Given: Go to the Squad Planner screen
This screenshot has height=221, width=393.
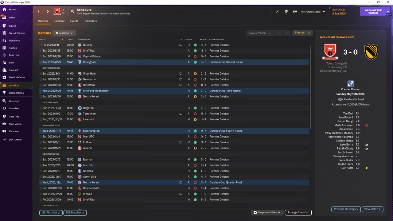Looking at the screenshot, I should point(16,33).
